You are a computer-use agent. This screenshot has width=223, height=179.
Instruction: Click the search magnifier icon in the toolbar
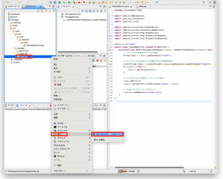tap(204, 2)
